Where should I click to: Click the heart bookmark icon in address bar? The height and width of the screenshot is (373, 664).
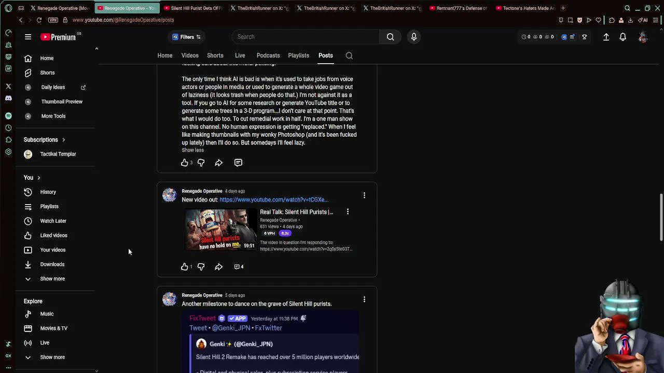(x=598, y=20)
